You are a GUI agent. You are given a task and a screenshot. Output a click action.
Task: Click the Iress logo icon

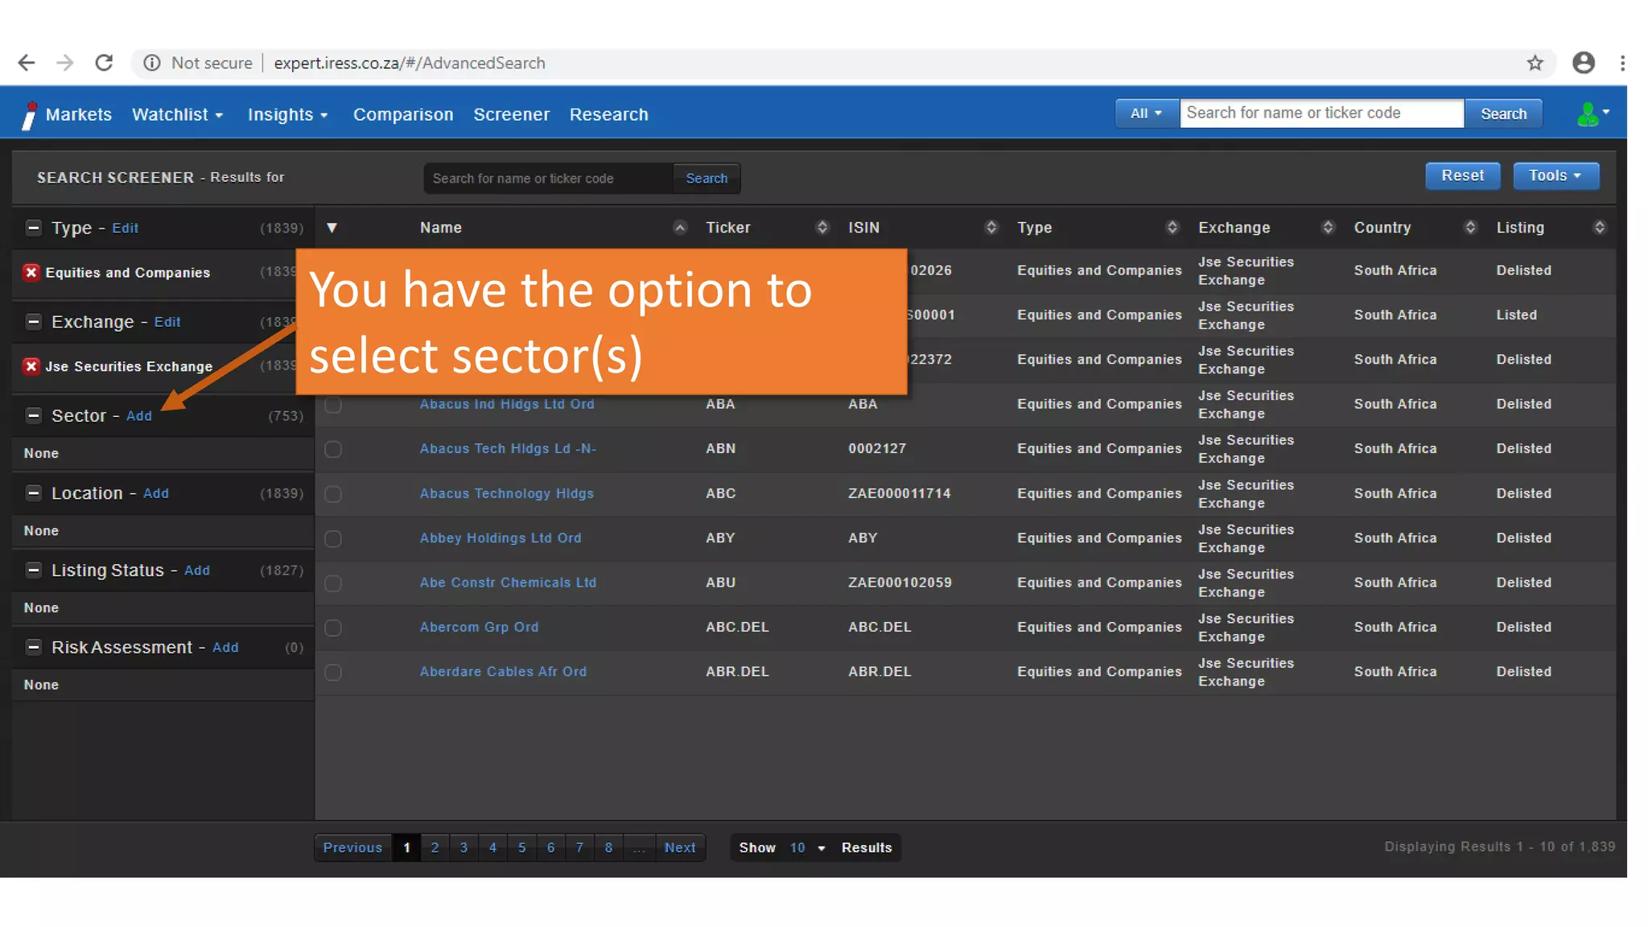click(30, 115)
